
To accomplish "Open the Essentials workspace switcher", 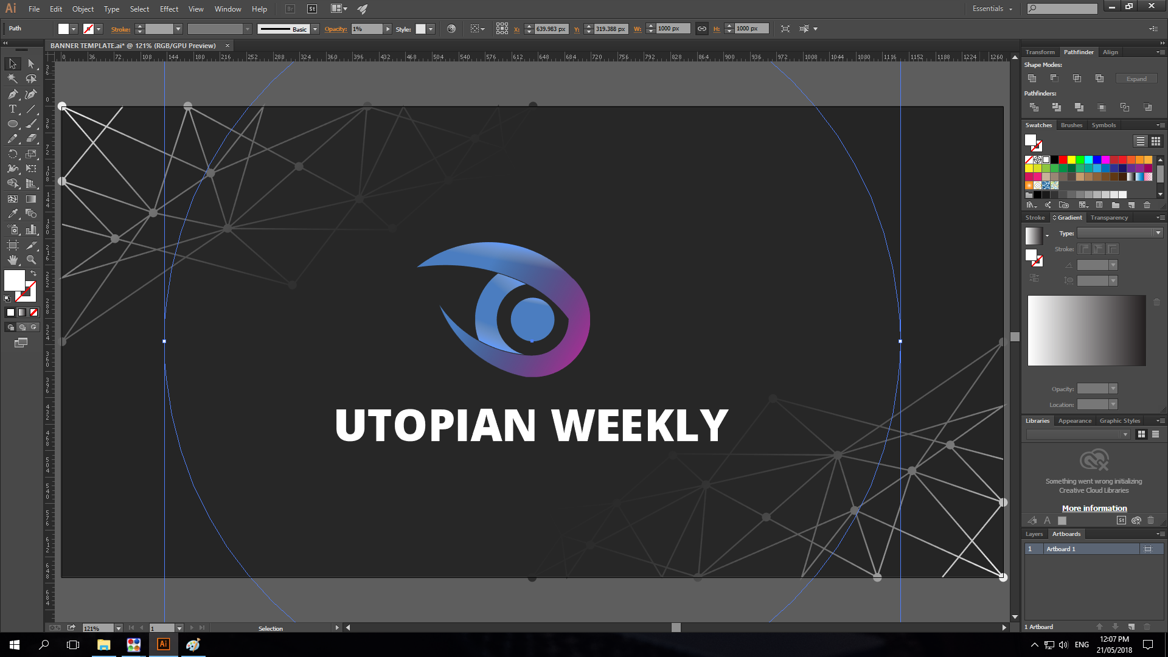I will (992, 9).
